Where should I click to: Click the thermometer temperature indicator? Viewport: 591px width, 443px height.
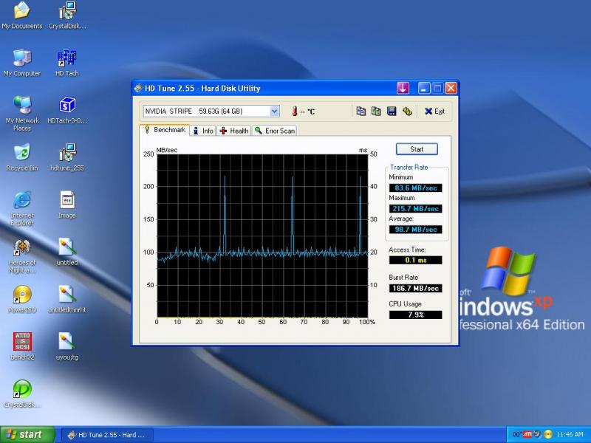294,111
